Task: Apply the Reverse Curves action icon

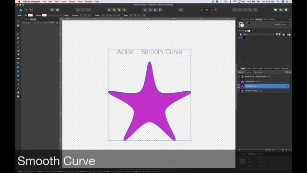Action: tap(118, 15)
